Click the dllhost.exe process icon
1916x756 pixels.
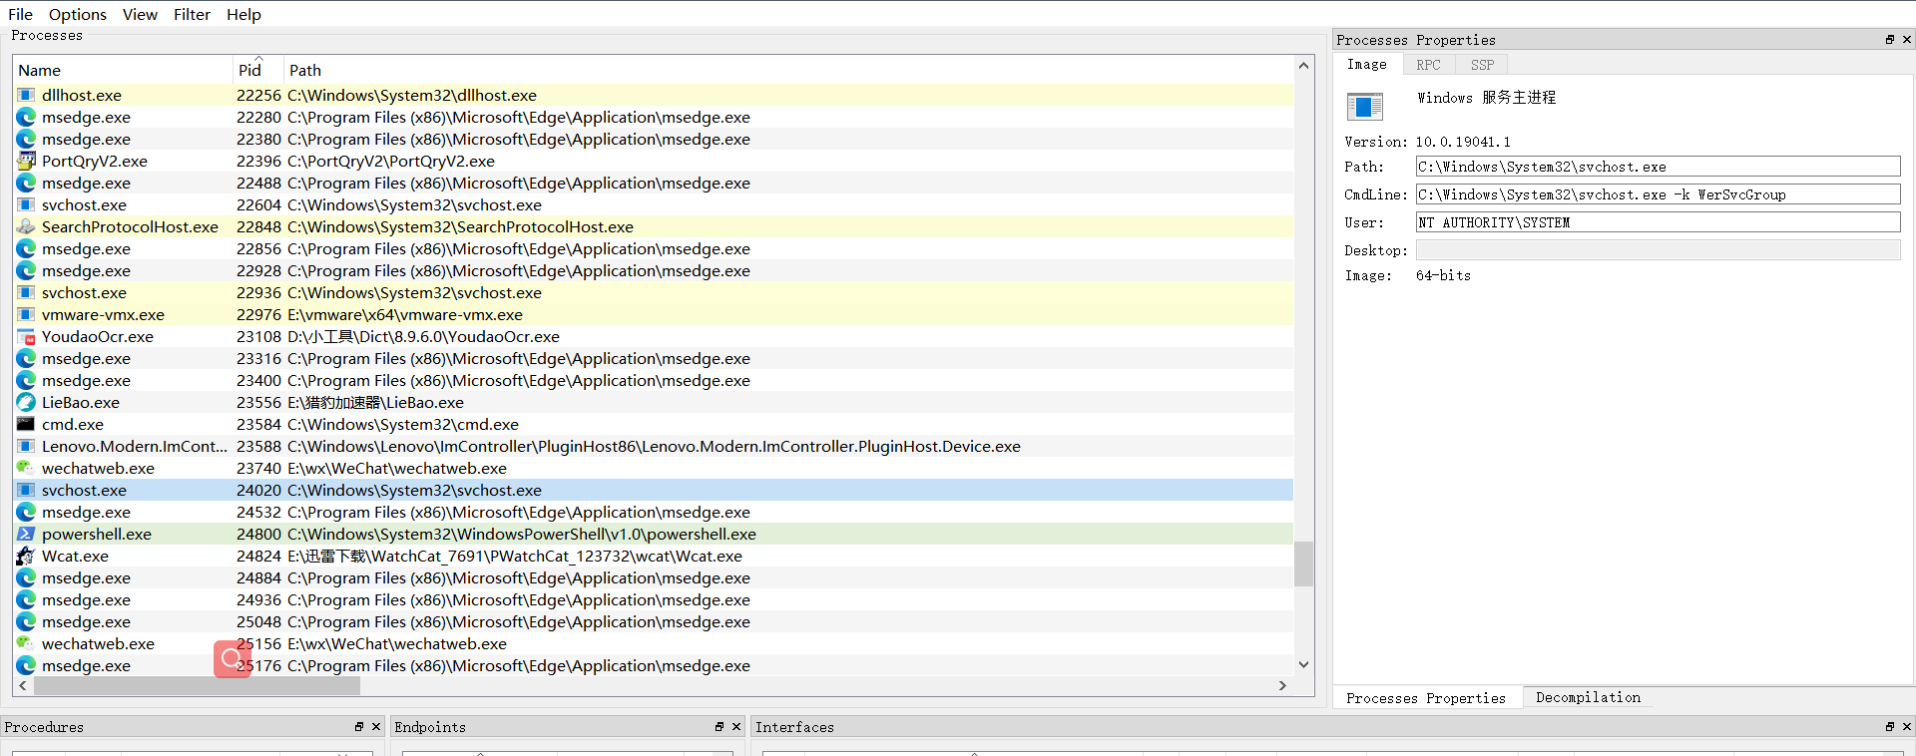(26, 96)
